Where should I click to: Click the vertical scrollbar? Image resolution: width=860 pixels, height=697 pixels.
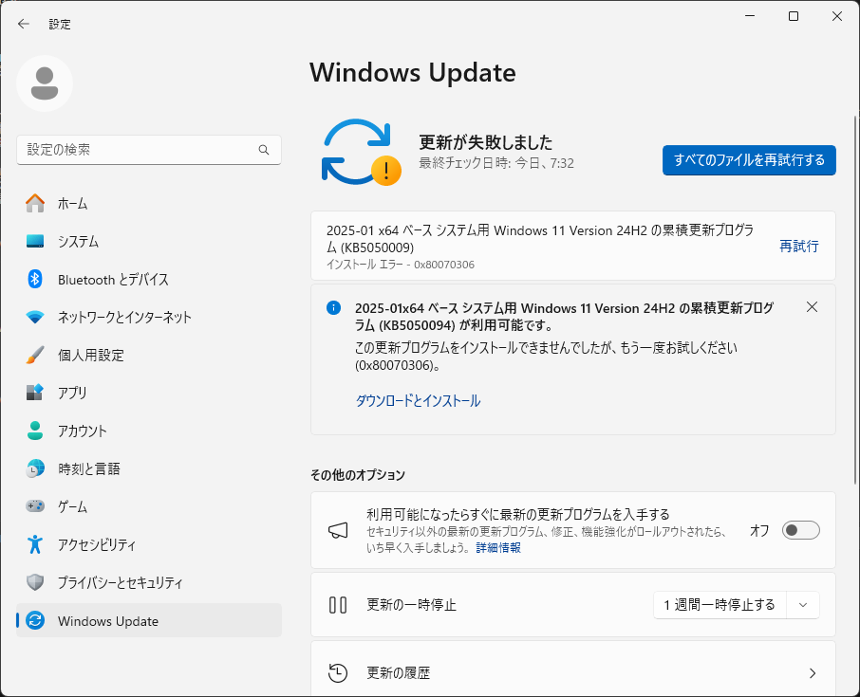[855, 301]
